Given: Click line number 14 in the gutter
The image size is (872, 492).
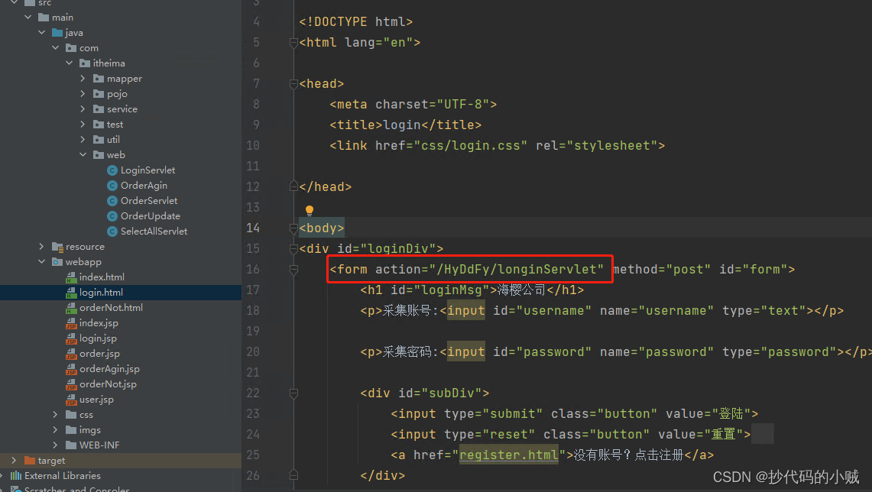Looking at the screenshot, I should click(253, 228).
